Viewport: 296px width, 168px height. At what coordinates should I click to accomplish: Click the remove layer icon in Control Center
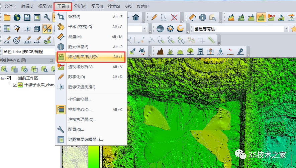point(24,69)
